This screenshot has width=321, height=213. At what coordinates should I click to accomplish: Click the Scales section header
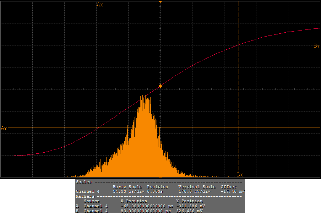(x=84, y=182)
